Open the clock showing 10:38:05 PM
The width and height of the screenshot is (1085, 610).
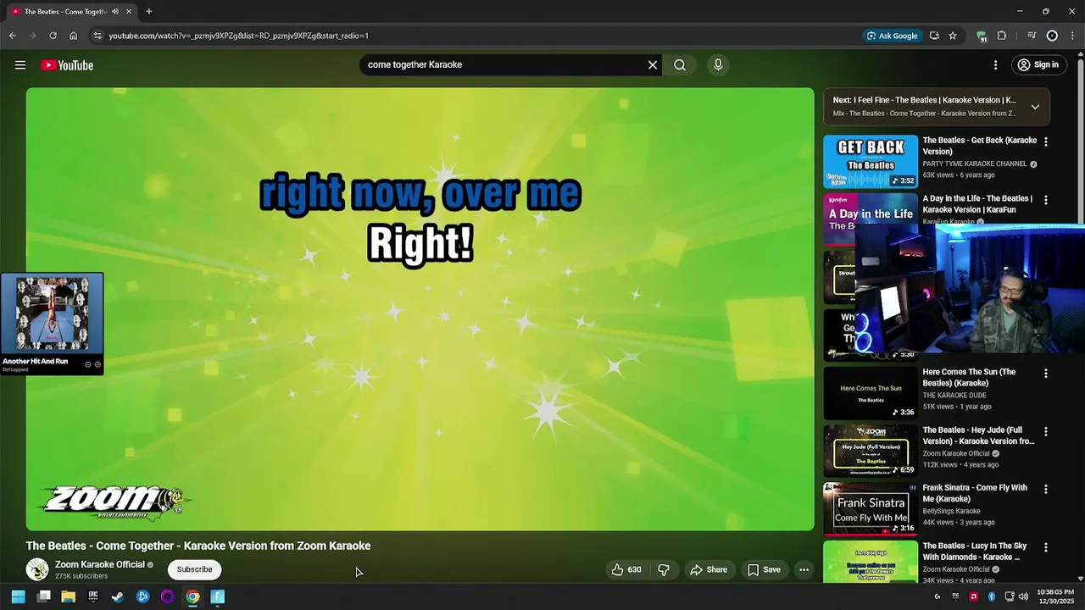[1054, 596]
